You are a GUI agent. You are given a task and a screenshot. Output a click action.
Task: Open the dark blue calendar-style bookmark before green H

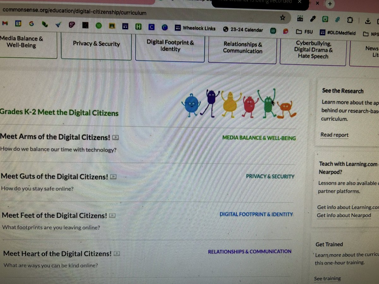(x=125, y=27)
